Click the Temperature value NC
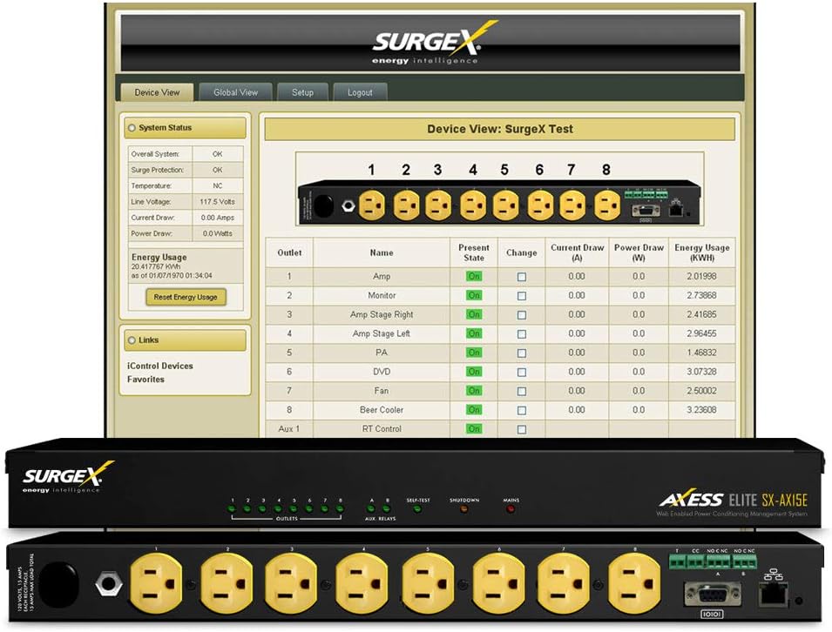 [218, 185]
